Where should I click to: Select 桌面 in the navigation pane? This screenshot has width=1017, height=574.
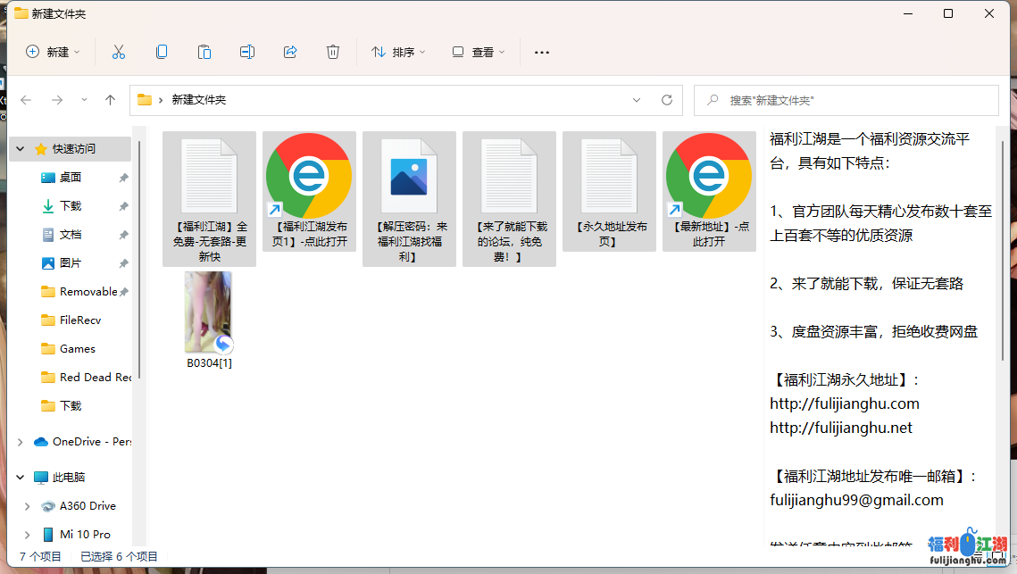pos(71,178)
